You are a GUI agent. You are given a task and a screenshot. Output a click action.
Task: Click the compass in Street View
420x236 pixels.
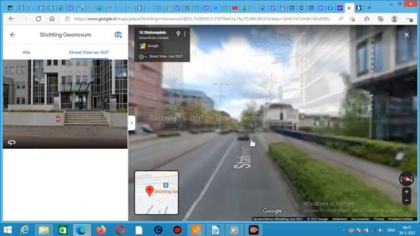tap(406, 179)
